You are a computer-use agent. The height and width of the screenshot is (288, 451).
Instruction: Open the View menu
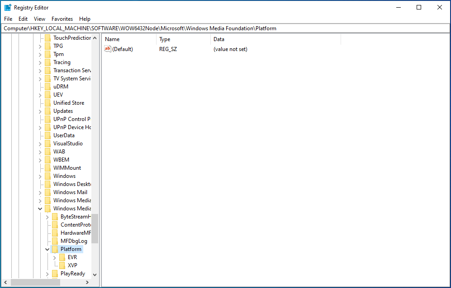[39, 19]
